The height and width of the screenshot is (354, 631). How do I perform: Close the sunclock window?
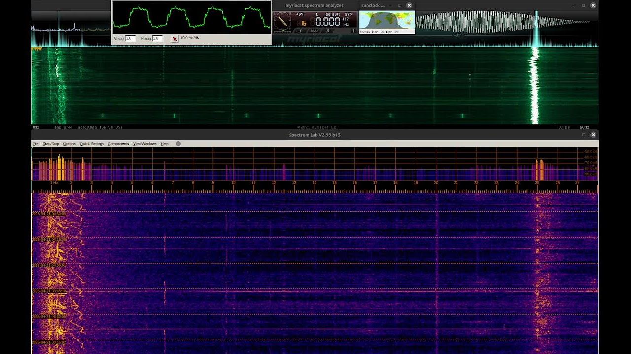pyautogui.click(x=409, y=5)
